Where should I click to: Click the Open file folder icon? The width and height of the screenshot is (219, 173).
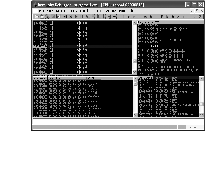36,17
